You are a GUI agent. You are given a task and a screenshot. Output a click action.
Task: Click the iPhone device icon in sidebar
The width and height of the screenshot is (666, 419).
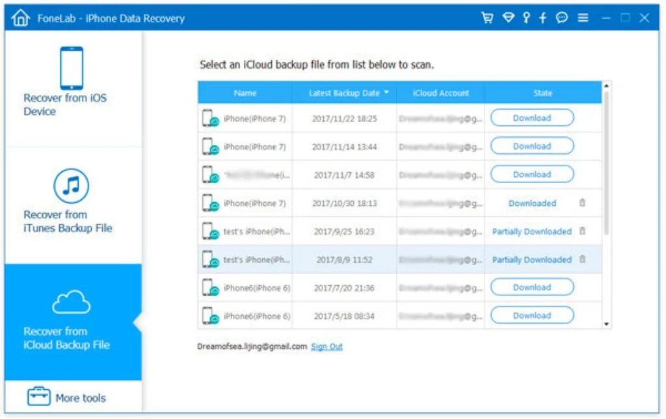point(72,68)
